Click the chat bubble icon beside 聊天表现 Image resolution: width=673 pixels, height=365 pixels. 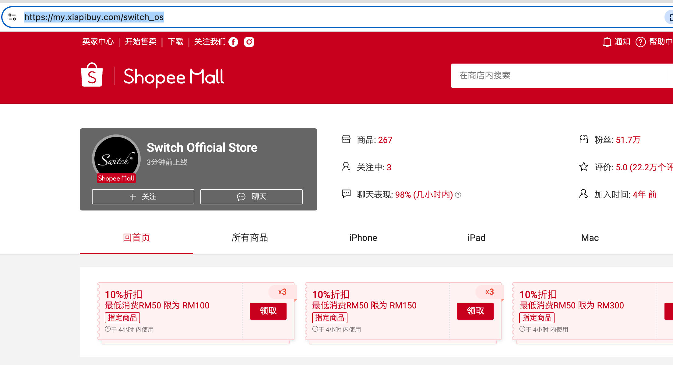[x=346, y=194]
